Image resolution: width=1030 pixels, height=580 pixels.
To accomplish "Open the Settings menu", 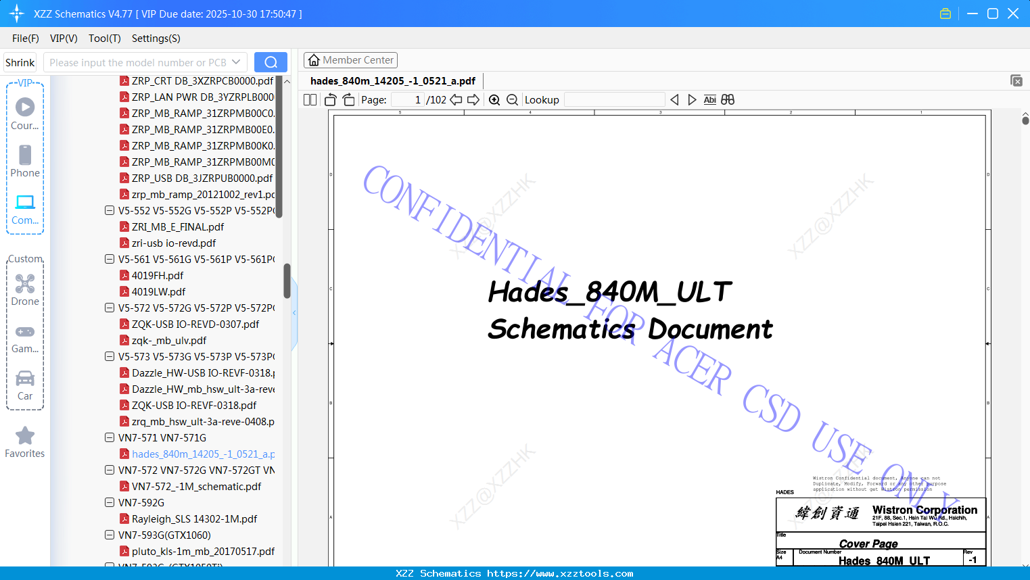I will click(x=156, y=39).
